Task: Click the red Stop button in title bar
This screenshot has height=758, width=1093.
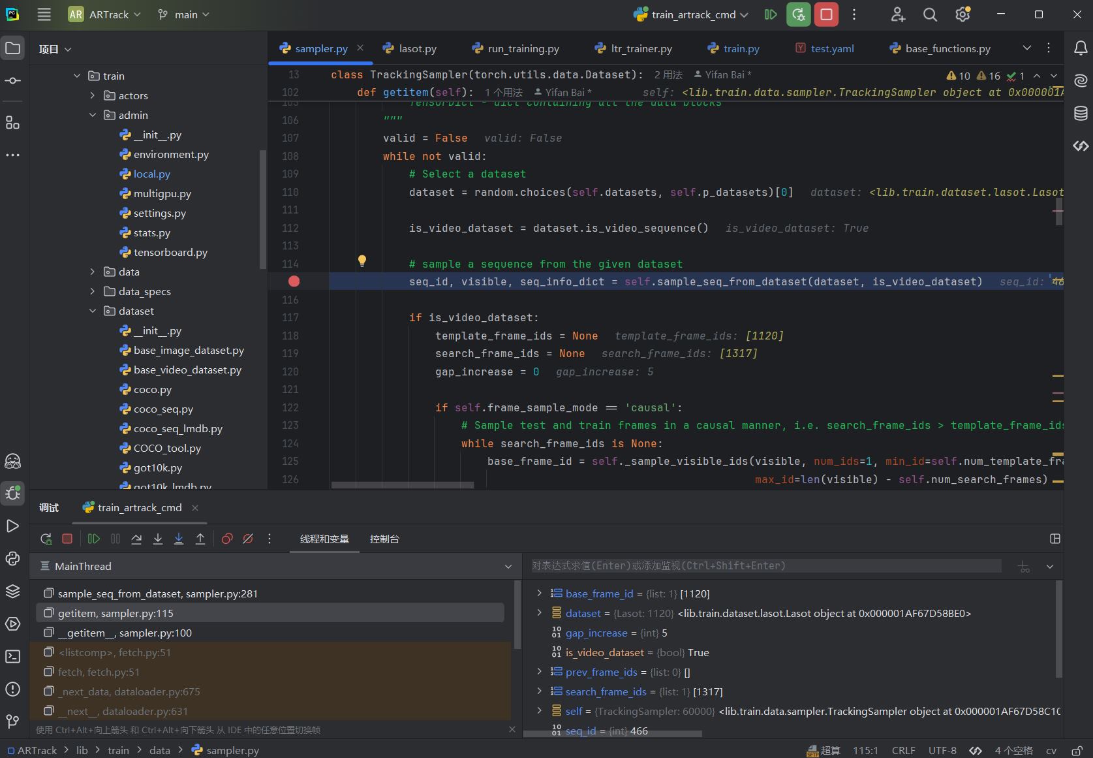Action: (x=827, y=14)
